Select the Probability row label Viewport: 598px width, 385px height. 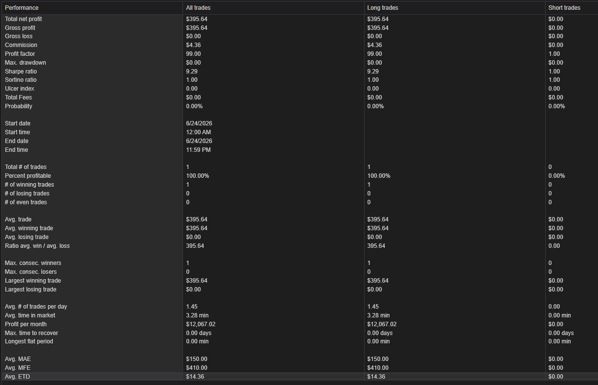[19, 106]
